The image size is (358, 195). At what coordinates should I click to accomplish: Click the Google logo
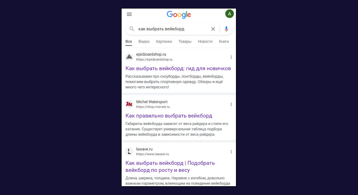[179, 15]
